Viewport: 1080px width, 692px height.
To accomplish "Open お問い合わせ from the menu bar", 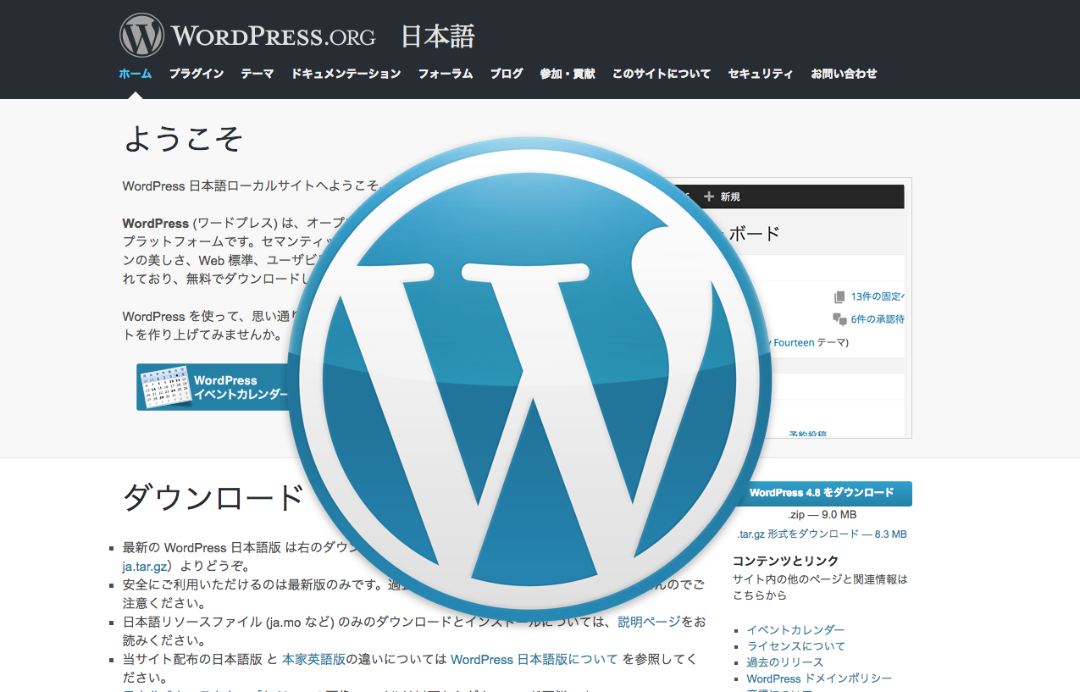I will pos(842,75).
